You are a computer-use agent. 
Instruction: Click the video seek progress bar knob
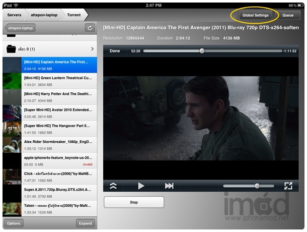202,51
